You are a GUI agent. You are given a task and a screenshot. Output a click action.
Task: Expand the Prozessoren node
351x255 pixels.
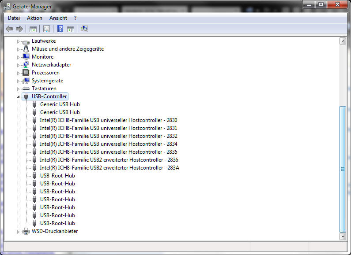18,73
